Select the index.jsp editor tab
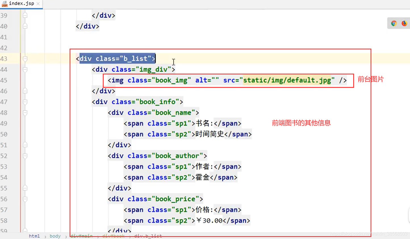 [x=21, y=4]
